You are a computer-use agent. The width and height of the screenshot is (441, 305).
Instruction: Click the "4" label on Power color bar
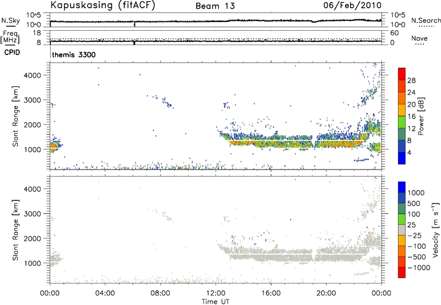point(410,153)
